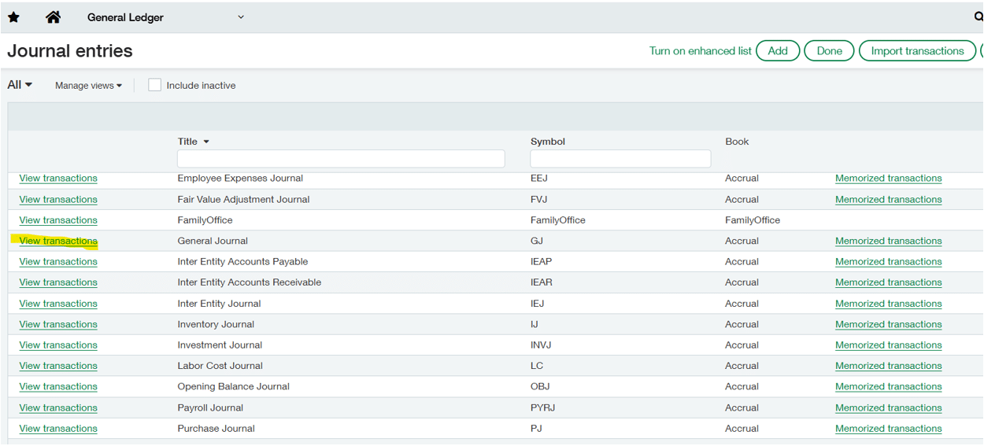
Task: Open the General Ledger module dropdown
Action: [241, 17]
